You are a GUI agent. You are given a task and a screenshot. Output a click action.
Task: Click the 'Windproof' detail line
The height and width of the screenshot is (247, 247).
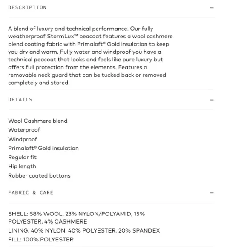pos(23,139)
